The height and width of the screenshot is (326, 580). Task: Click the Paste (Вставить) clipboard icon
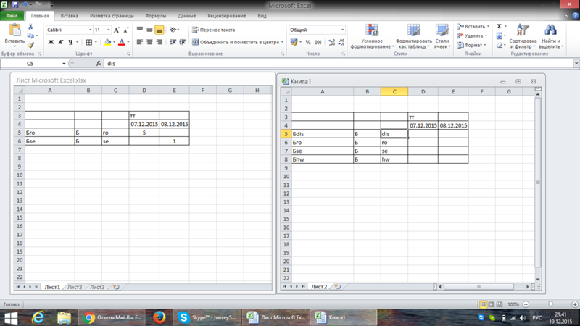point(14,30)
